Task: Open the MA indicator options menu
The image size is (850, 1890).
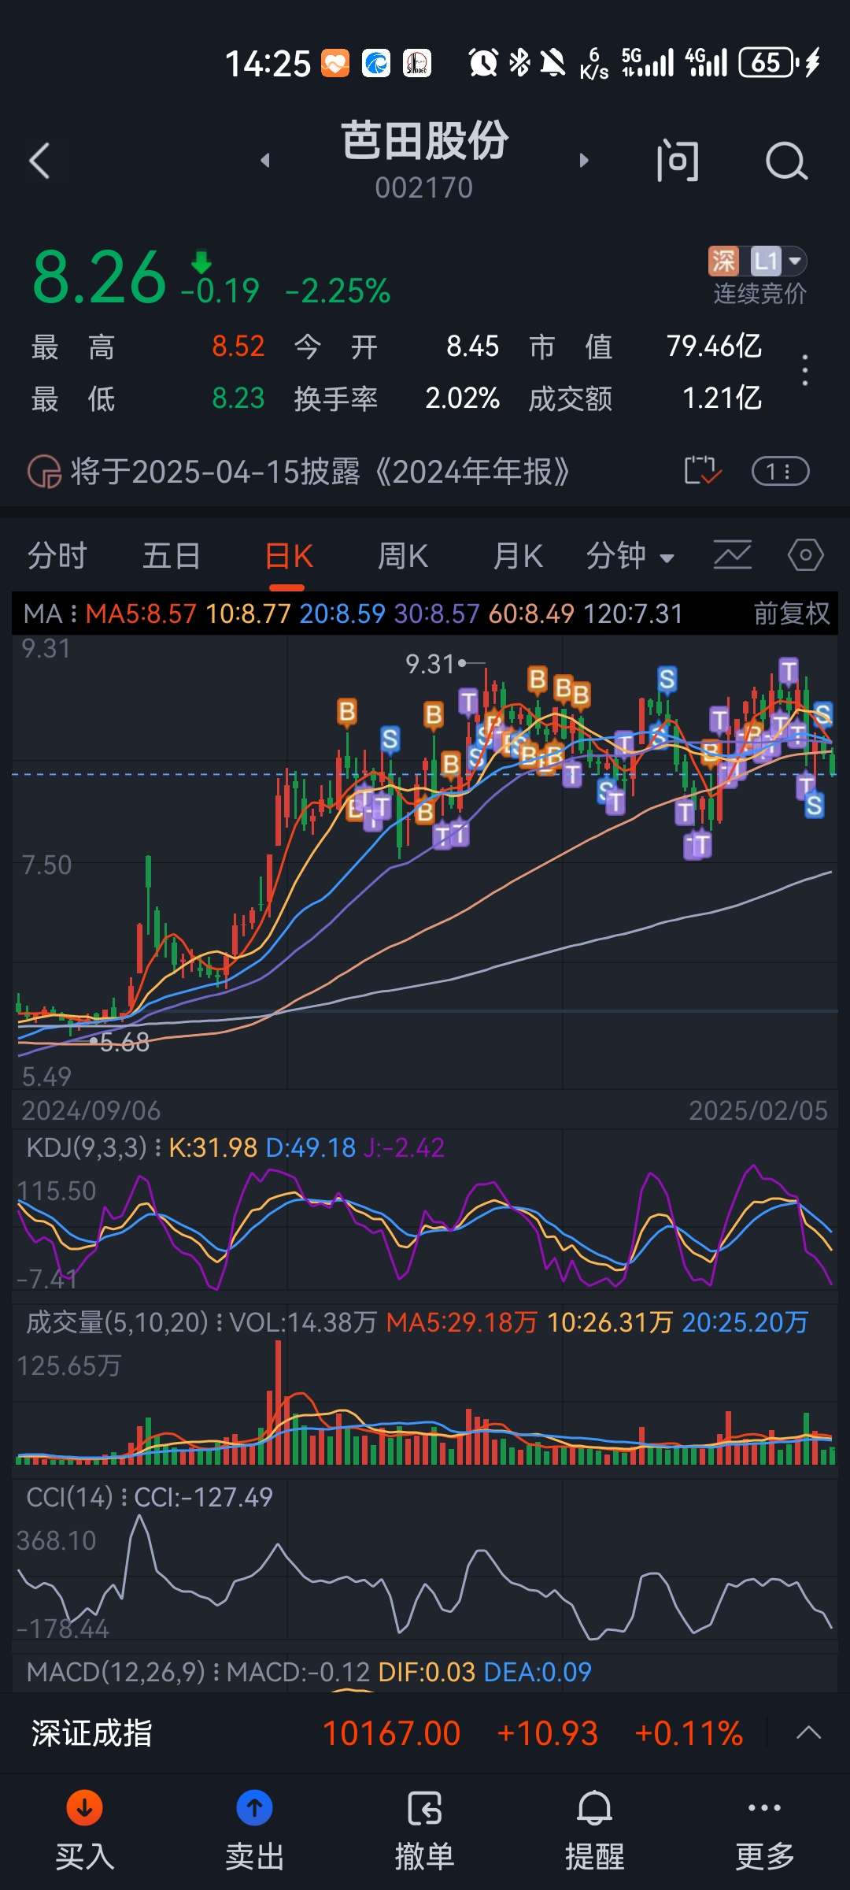Action: coord(50,613)
